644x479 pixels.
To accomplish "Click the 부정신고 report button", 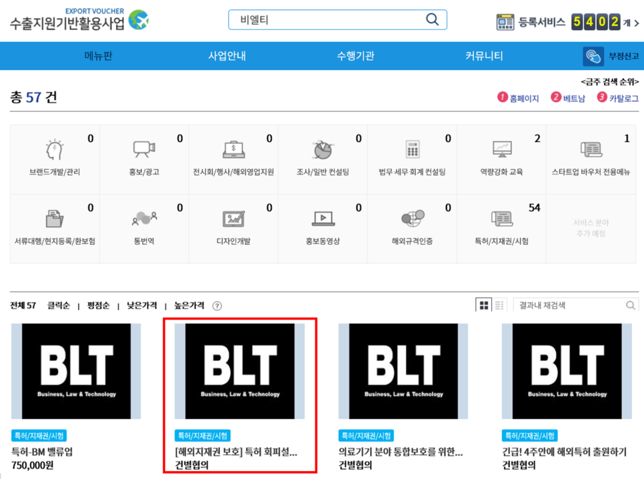I will [x=609, y=55].
